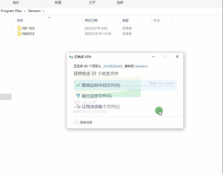Select the NX 10.0 folder icon
Viewport: 223px width, 174px height.
pos(19,28)
